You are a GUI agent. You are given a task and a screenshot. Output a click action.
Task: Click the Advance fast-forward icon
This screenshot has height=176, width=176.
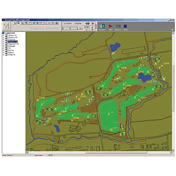pyautogui.click(x=118, y=26)
